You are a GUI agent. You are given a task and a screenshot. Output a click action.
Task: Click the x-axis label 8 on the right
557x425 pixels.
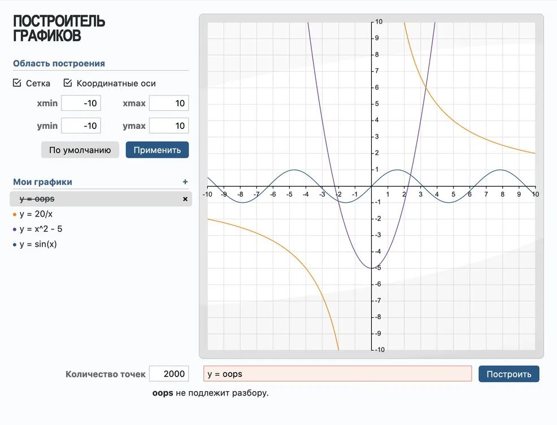(x=502, y=194)
